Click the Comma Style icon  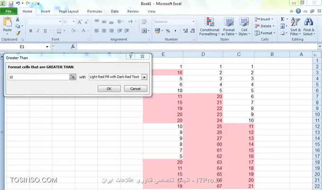(x=175, y=31)
